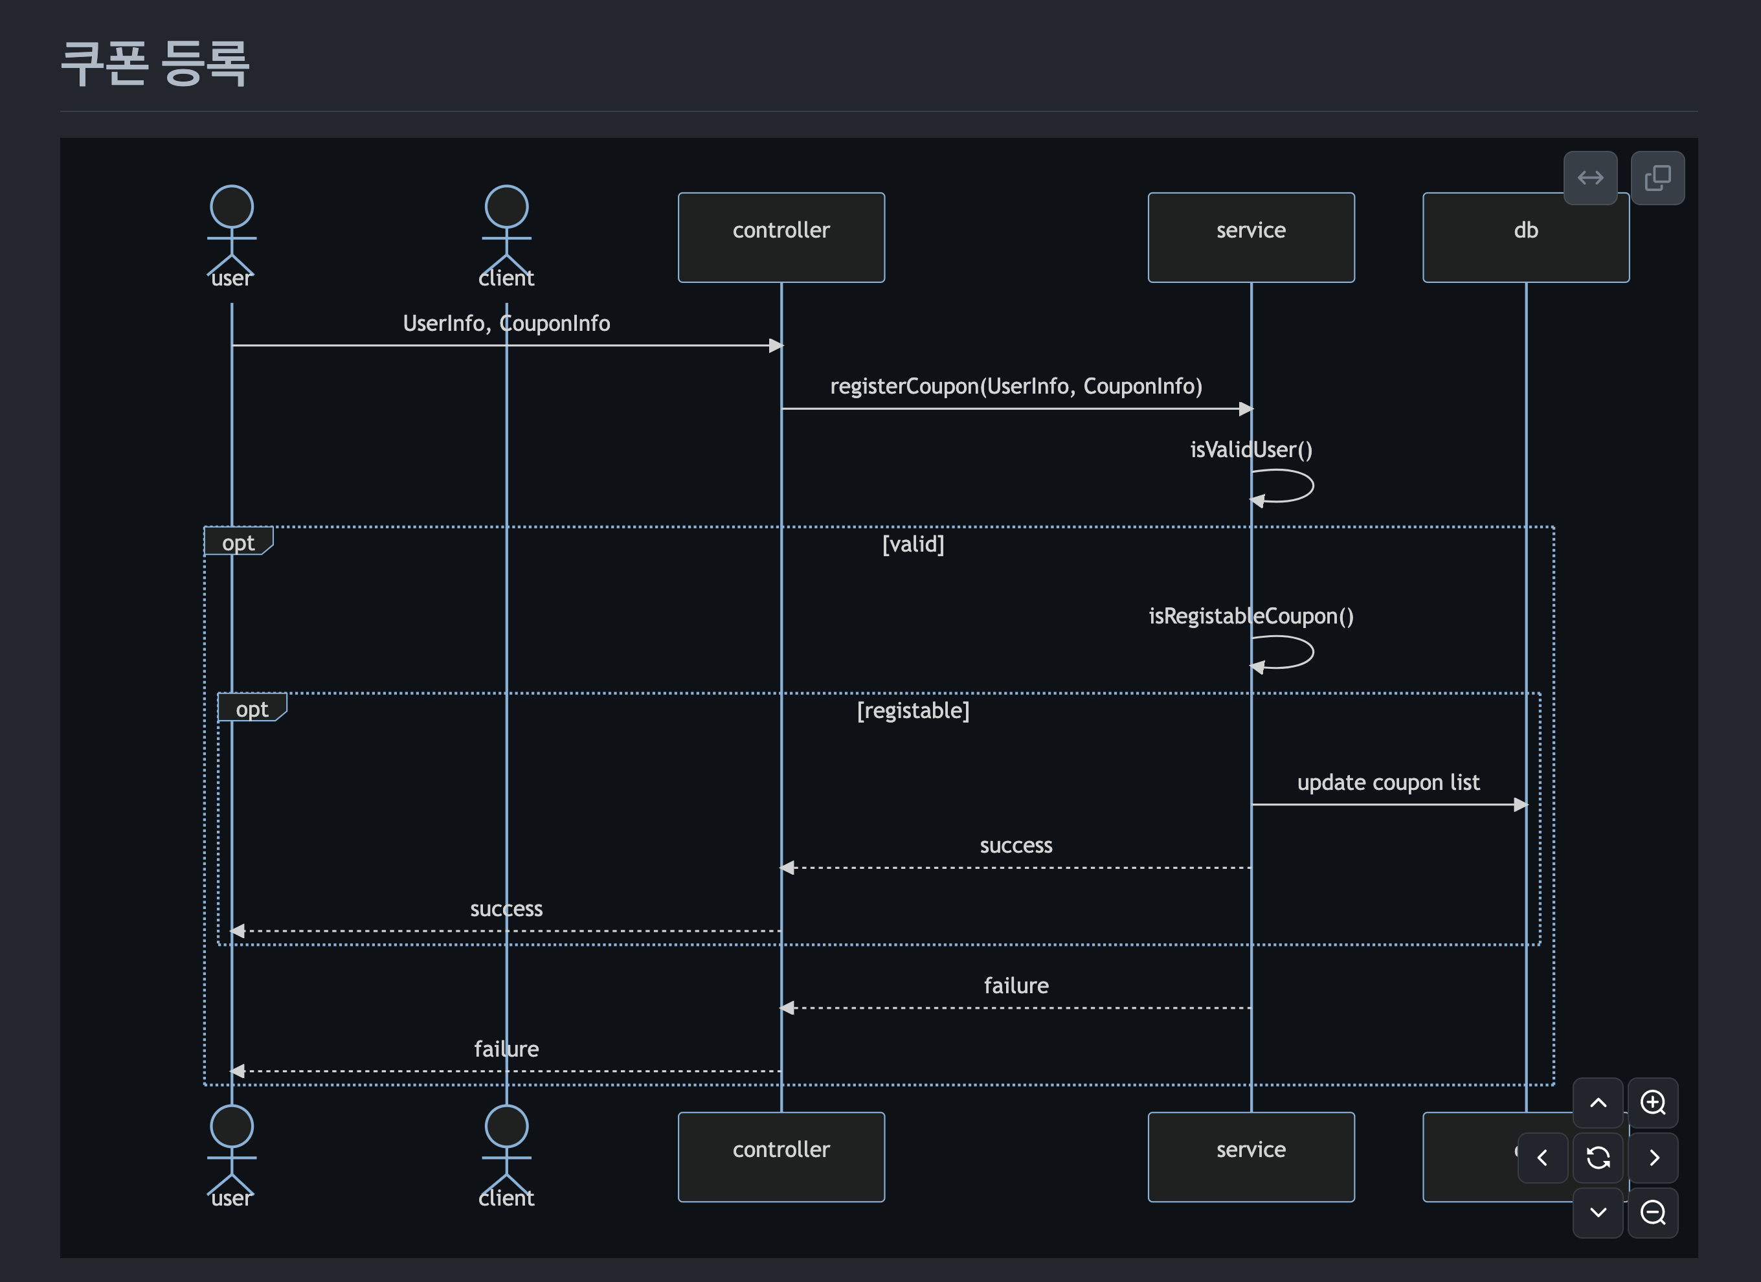Click the top controller participant box

click(x=780, y=237)
